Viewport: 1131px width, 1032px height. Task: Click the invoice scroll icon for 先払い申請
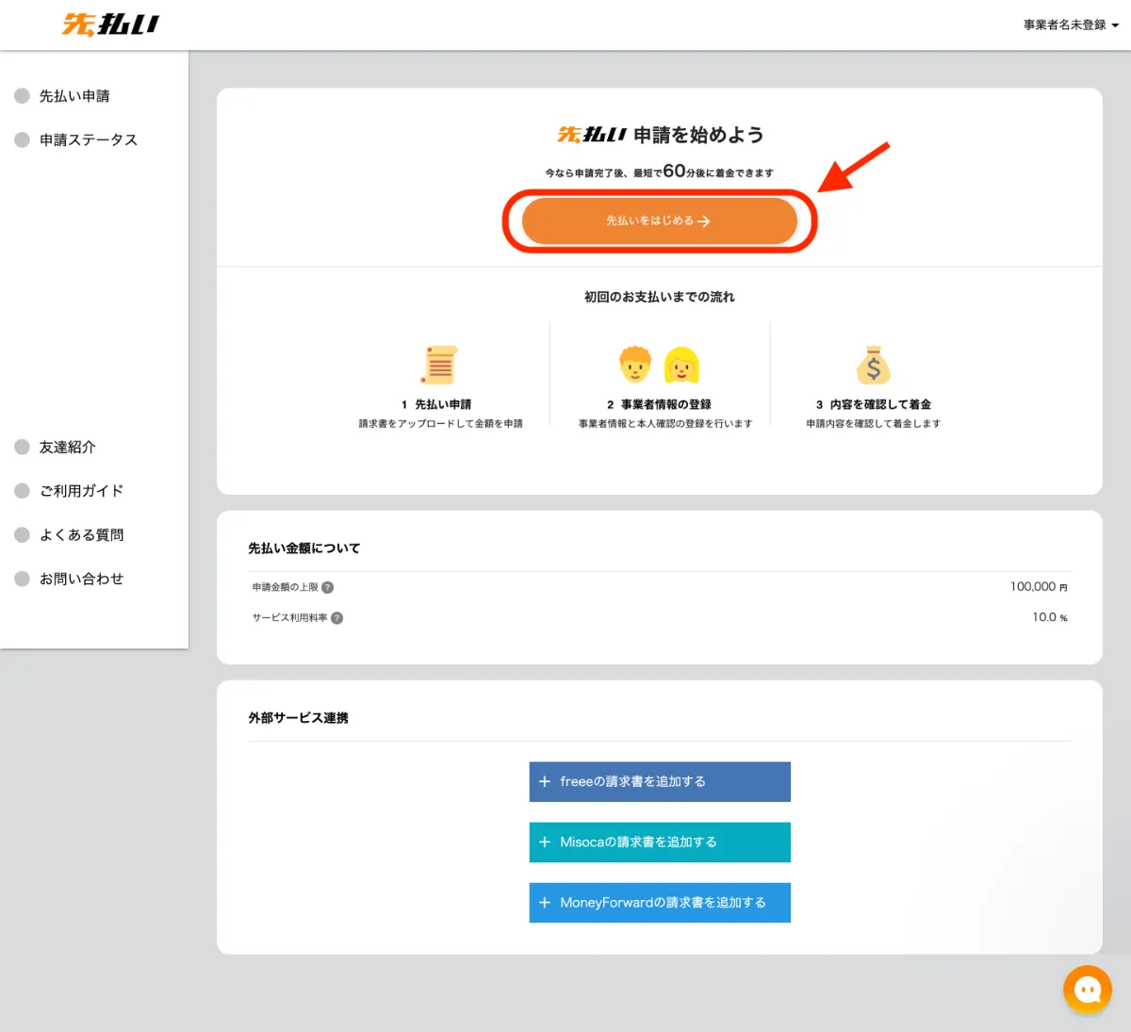coord(439,365)
